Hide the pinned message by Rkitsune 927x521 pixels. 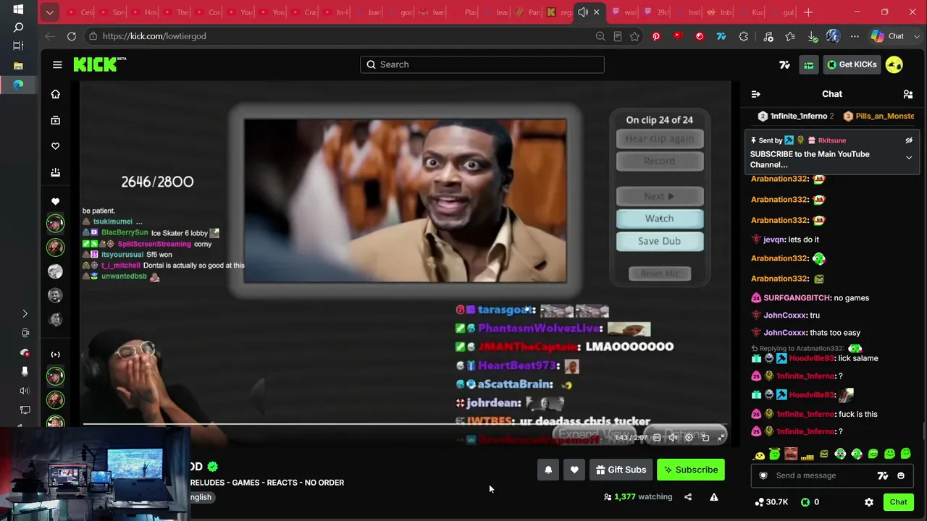(909, 140)
